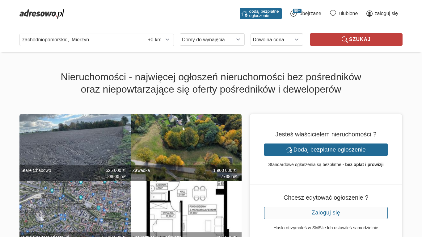Viewport: 422px width, 237px height.
Task: Click the magnifier icon in search button
Action: (x=344, y=39)
